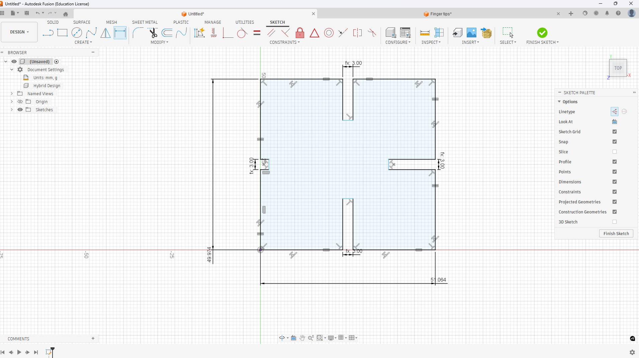
Task: Click the Insert Canvas image icon
Action: pyautogui.click(x=471, y=33)
